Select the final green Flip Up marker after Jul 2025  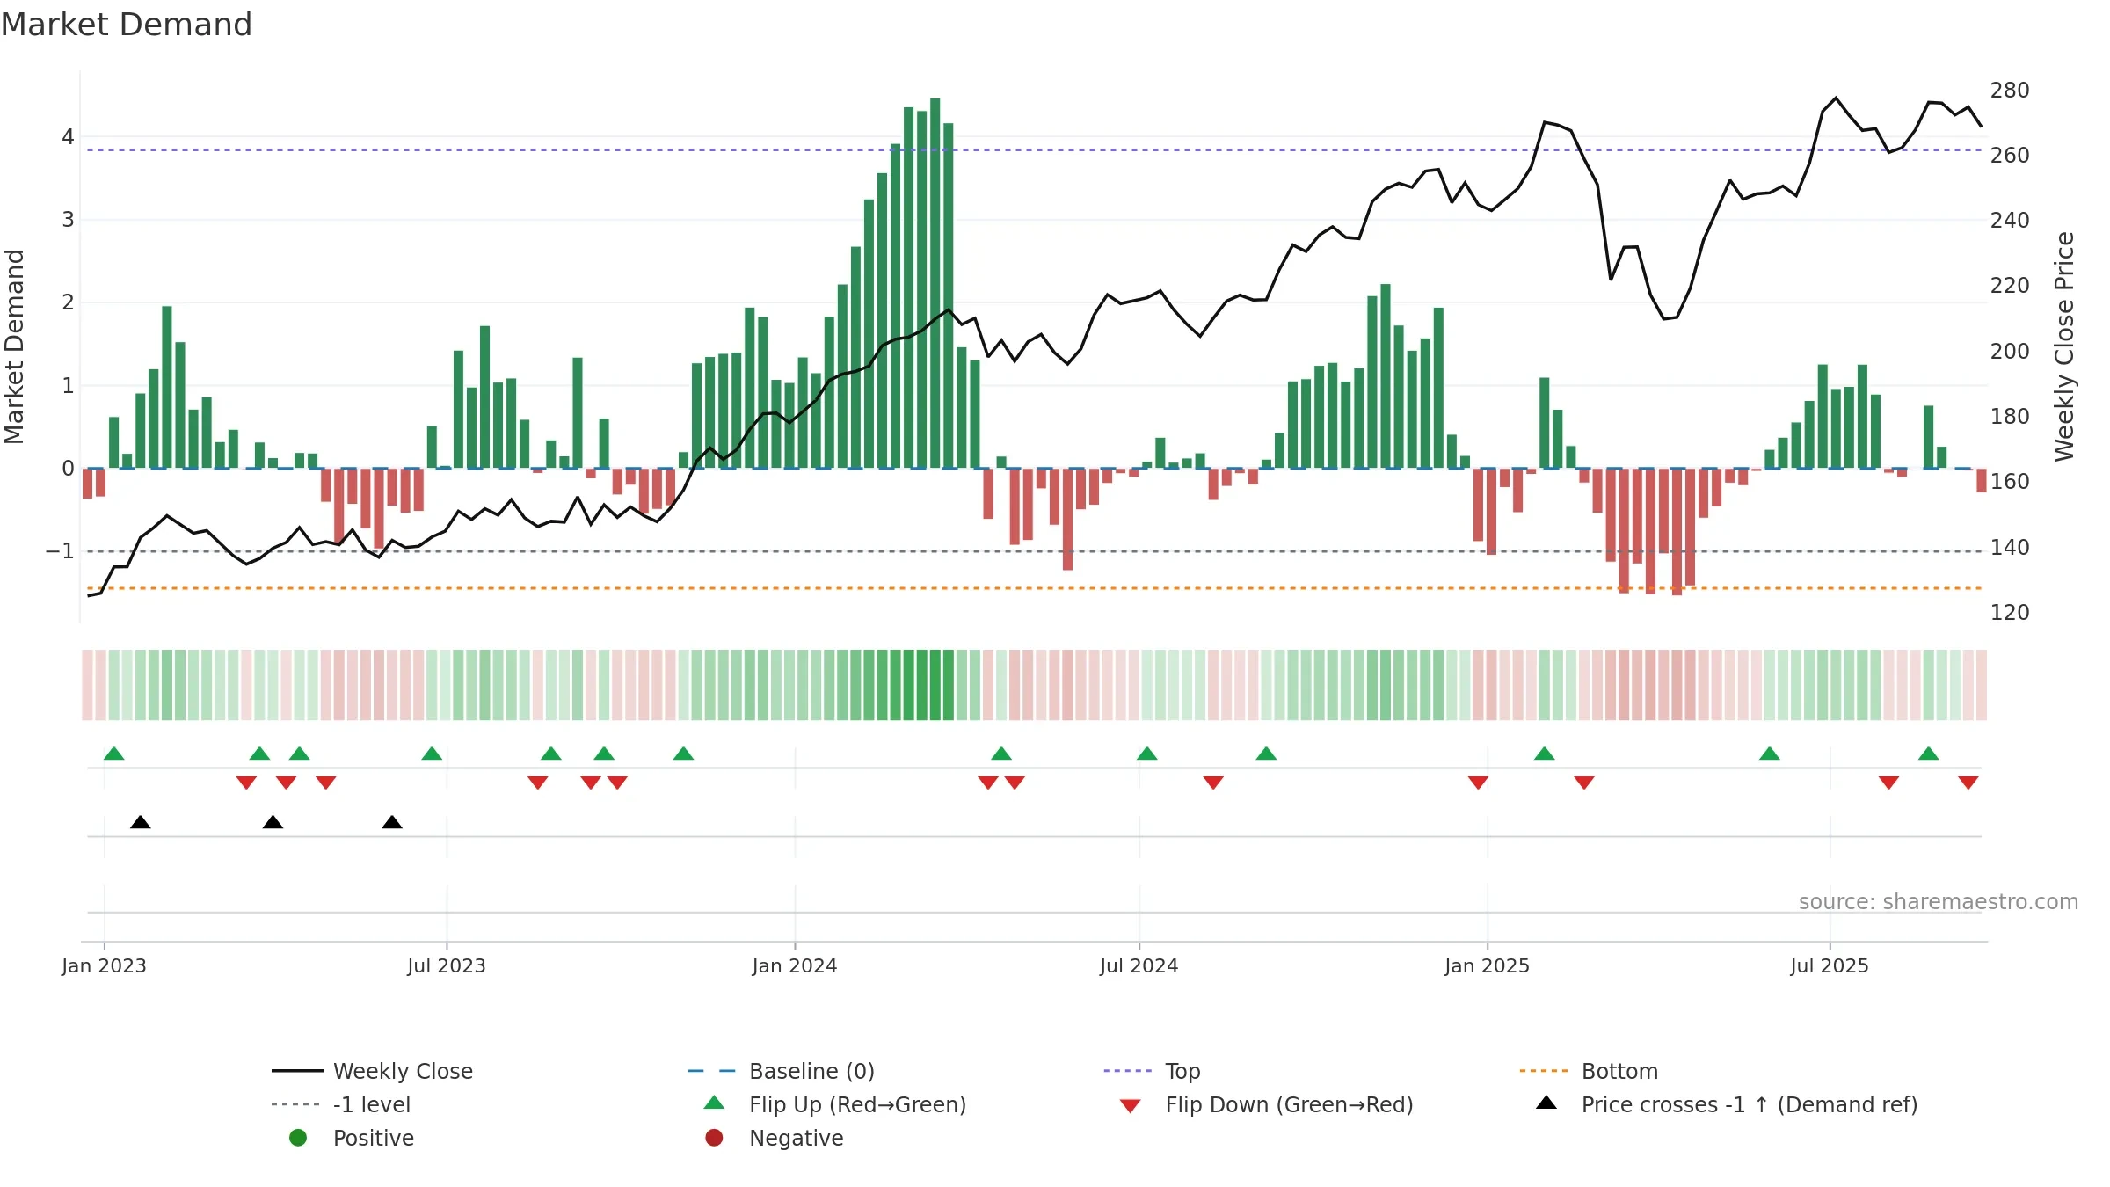(x=1929, y=754)
